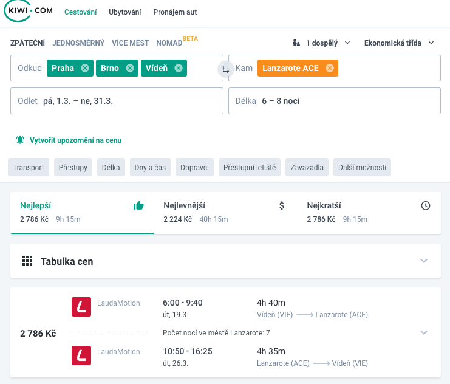This screenshot has height=384, width=450.
Task: Go to the Cestování section
Action: (80, 12)
